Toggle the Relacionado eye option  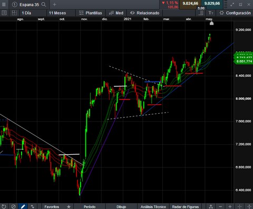[x=145, y=13]
